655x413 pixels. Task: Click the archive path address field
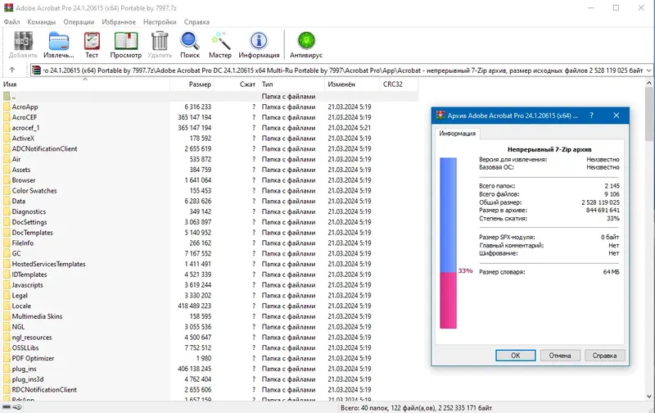pyautogui.click(x=341, y=70)
